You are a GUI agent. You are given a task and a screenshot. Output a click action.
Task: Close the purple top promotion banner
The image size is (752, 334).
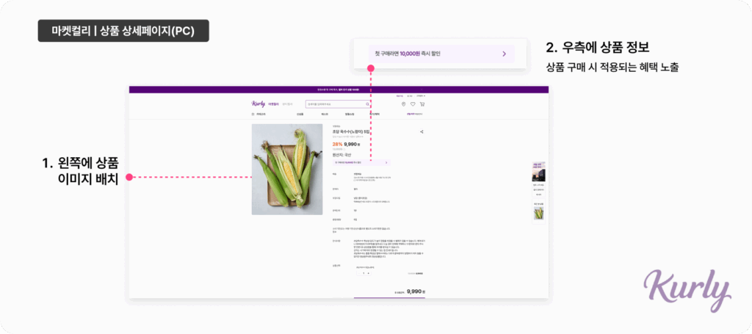tap(422, 90)
